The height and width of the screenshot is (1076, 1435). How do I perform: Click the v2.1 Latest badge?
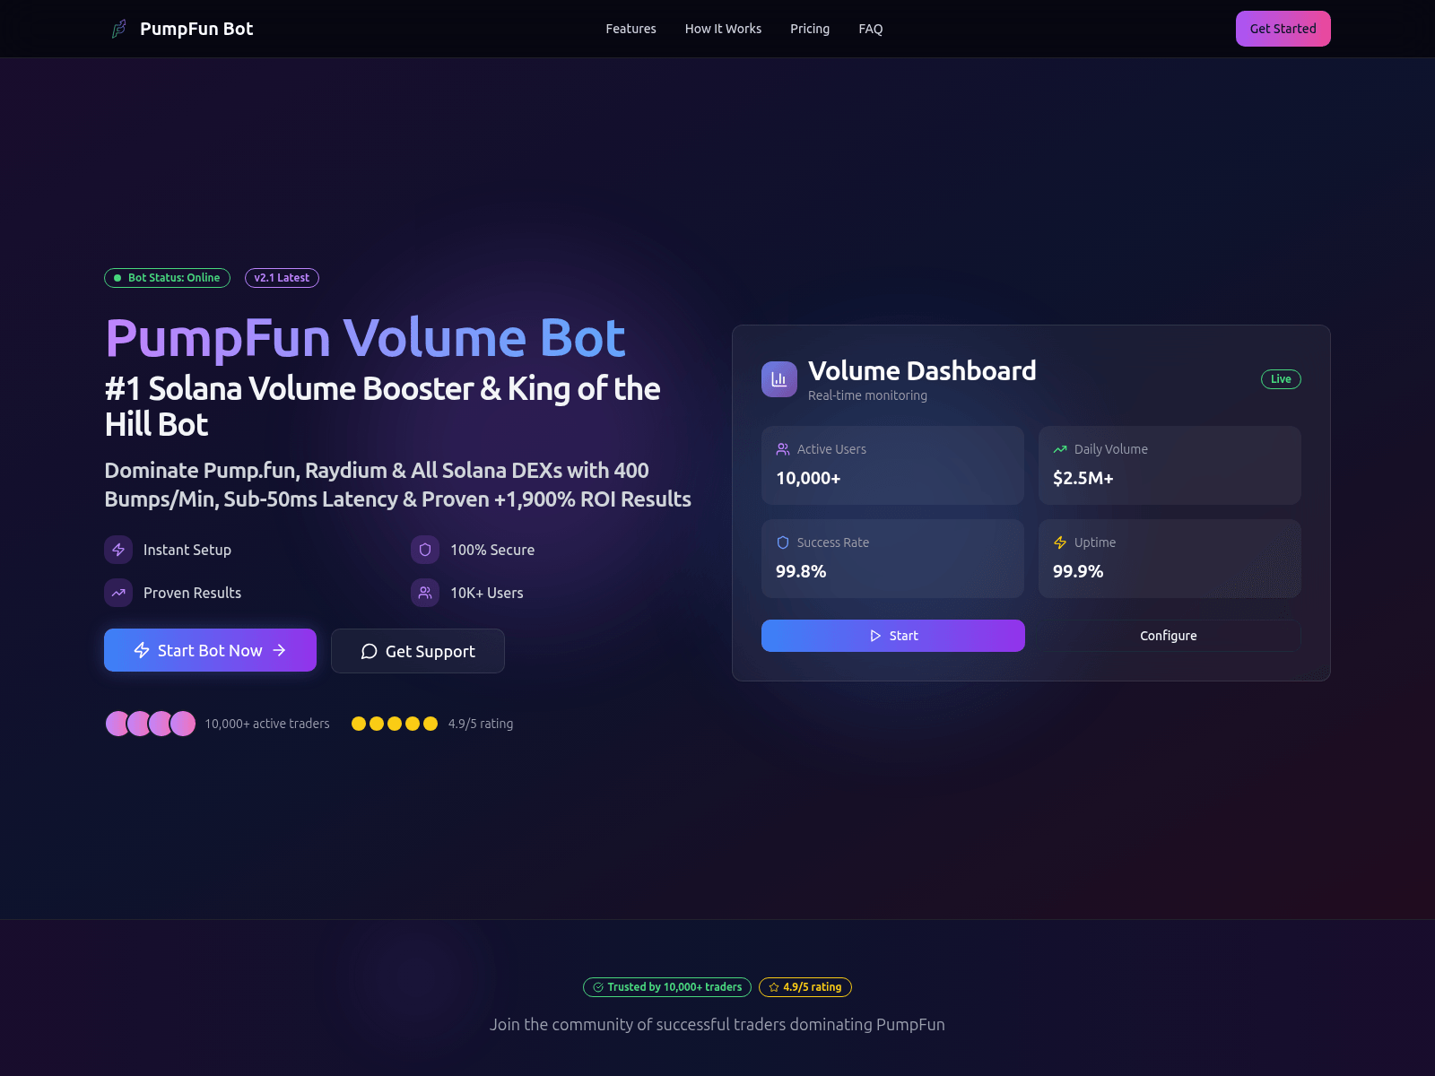[282, 278]
